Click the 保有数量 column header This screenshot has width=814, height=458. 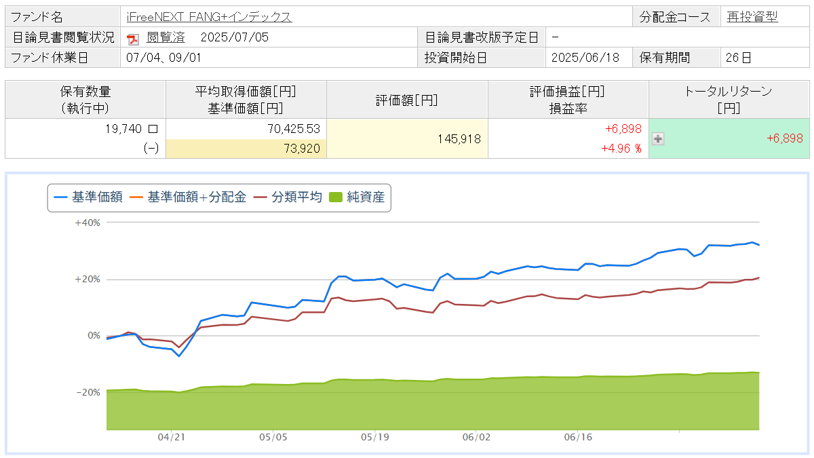pyautogui.click(x=85, y=99)
